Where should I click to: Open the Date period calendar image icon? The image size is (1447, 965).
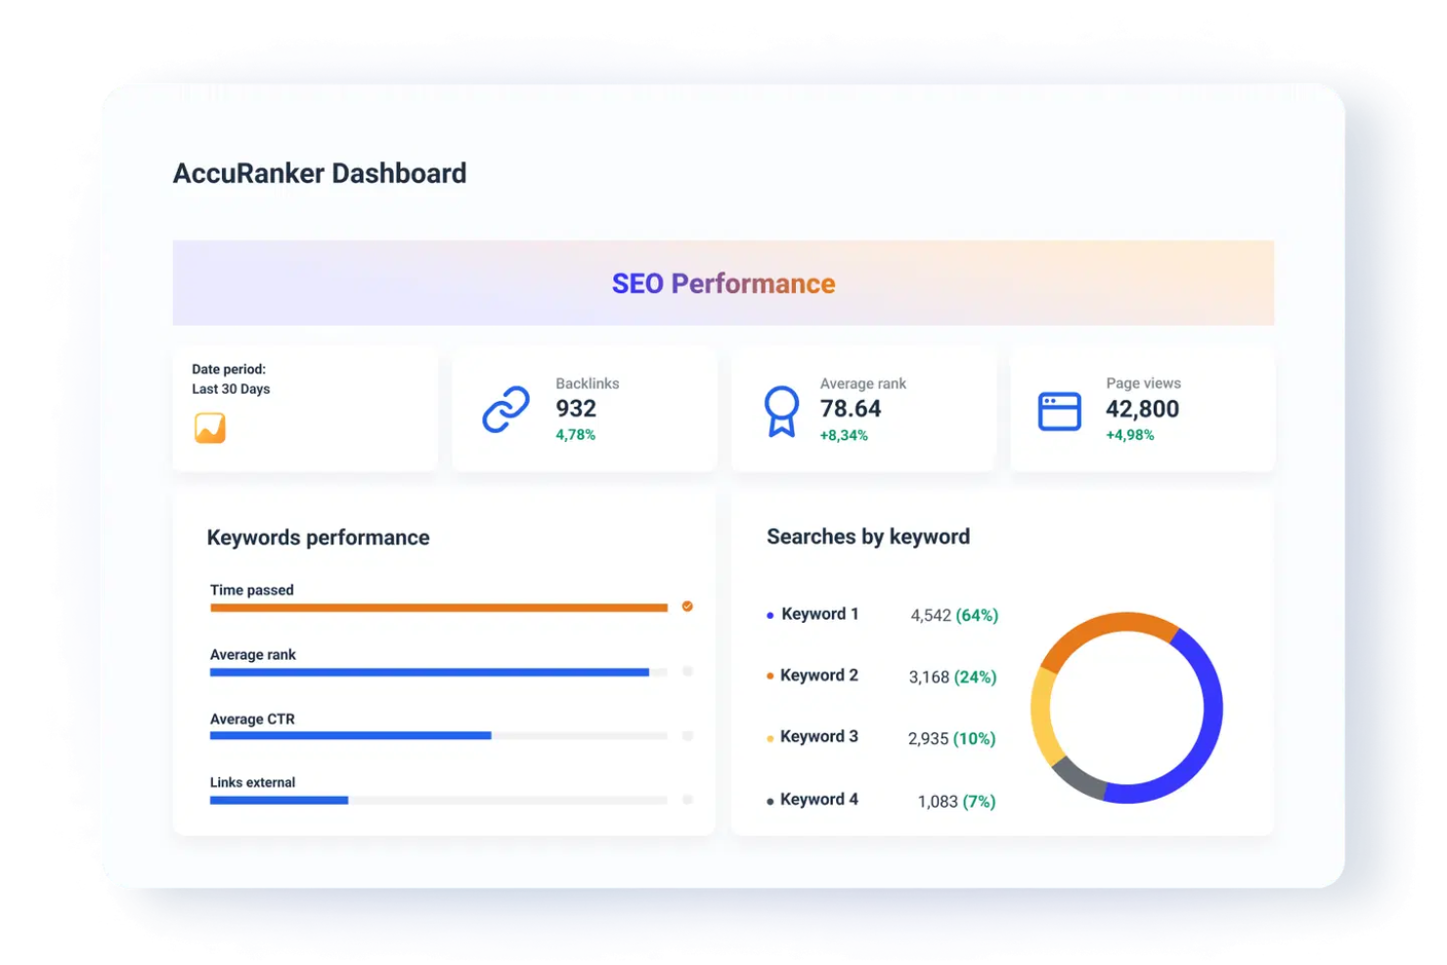point(209,427)
